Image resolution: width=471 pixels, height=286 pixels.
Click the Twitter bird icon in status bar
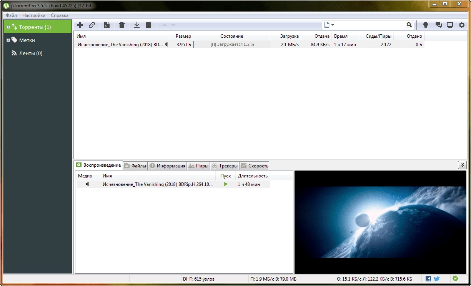[437, 279]
